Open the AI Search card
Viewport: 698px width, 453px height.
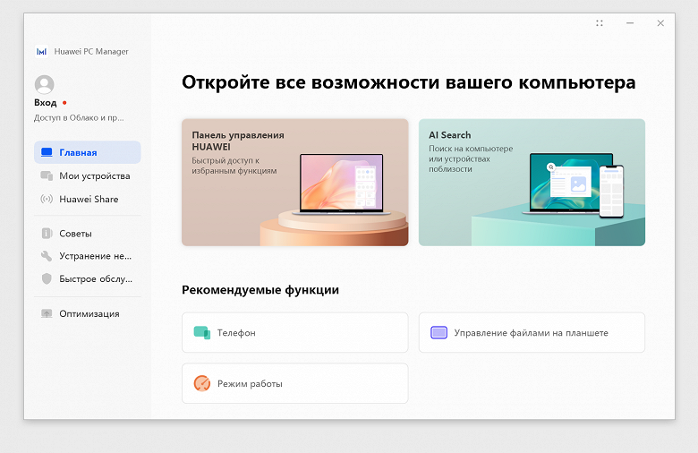532,182
